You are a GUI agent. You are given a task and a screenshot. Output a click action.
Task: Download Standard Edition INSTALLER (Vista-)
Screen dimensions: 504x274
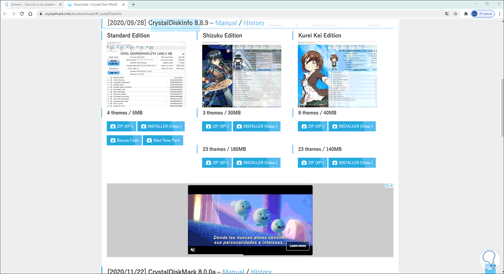click(x=161, y=126)
